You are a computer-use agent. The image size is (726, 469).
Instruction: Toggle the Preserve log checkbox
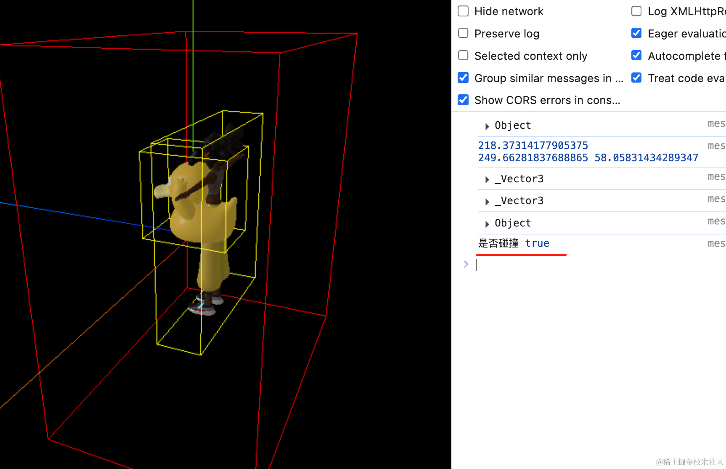click(x=463, y=33)
